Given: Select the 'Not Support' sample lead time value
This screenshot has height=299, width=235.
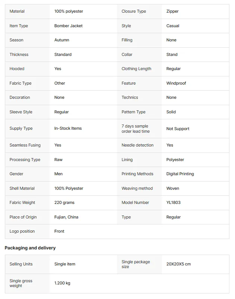Looking at the screenshot, I should (x=178, y=129).
